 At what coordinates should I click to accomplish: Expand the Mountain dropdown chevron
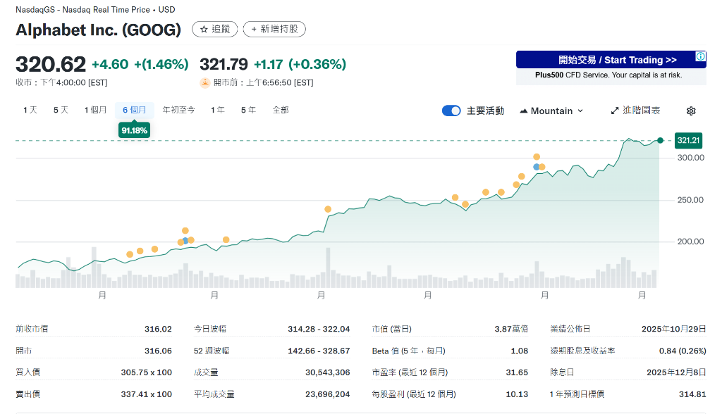tap(580, 111)
